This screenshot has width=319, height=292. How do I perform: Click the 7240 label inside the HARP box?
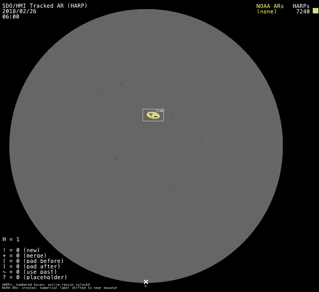click(159, 111)
